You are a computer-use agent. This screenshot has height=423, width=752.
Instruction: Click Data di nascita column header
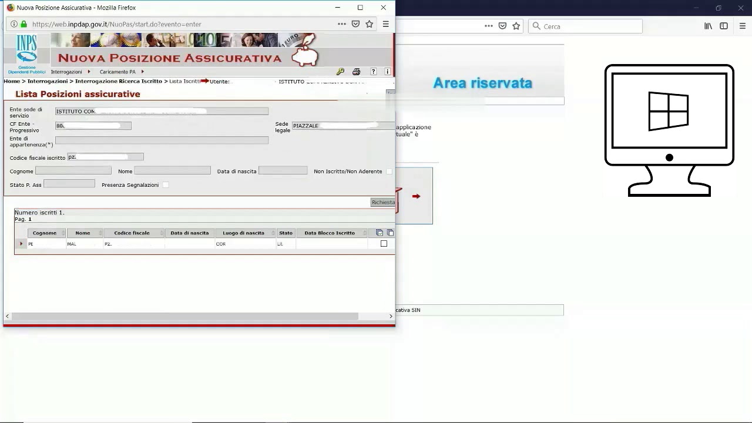(x=190, y=233)
